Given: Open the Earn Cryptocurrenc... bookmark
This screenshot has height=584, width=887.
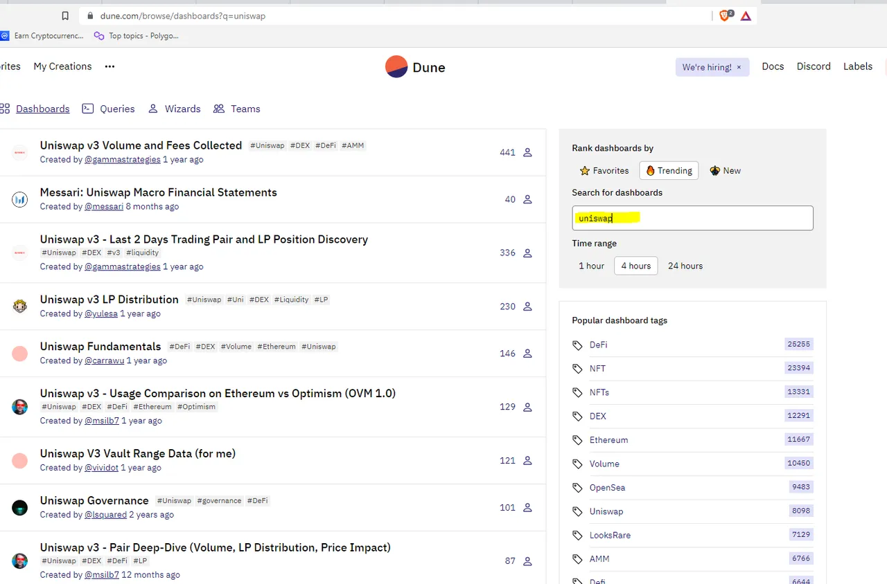Looking at the screenshot, I should click(x=42, y=36).
